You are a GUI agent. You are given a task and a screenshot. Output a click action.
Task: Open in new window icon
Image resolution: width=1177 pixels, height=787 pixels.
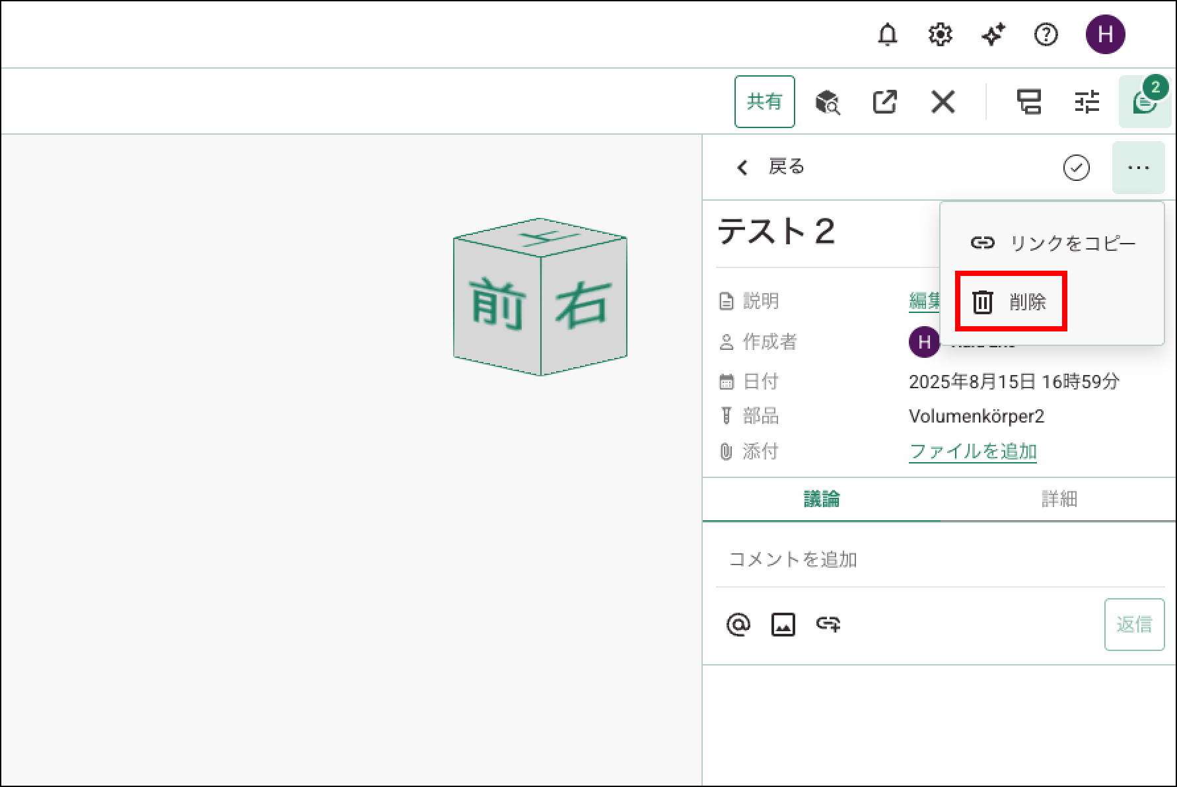pyautogui.click(x=884, y=102)
